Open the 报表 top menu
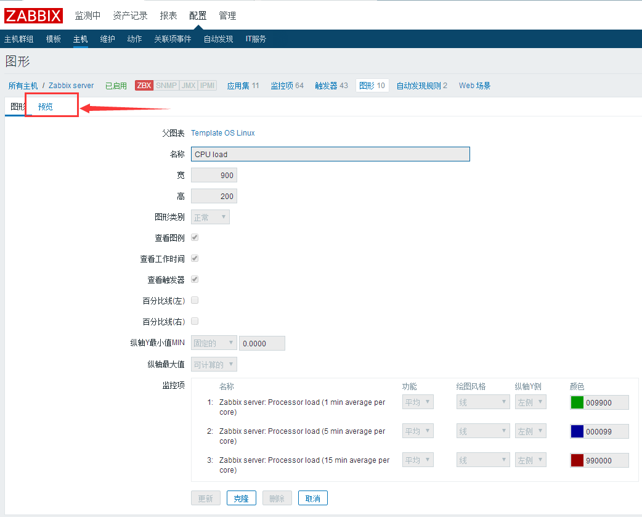The height and width of the screenshot is (517, 642). pos(168,15)
